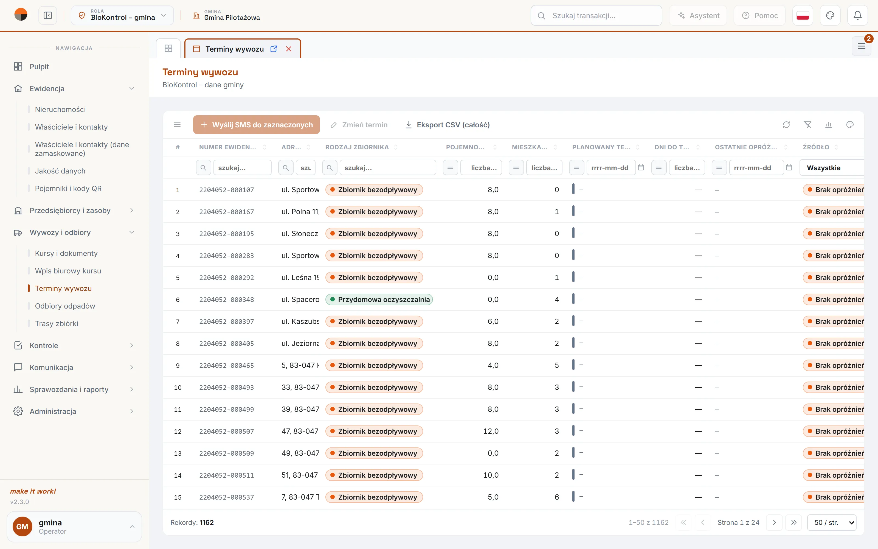The height and width of the screenshot is (549, 878).
Task: Close the Terminy wywozu tab
Action: [x=289, y=49]
